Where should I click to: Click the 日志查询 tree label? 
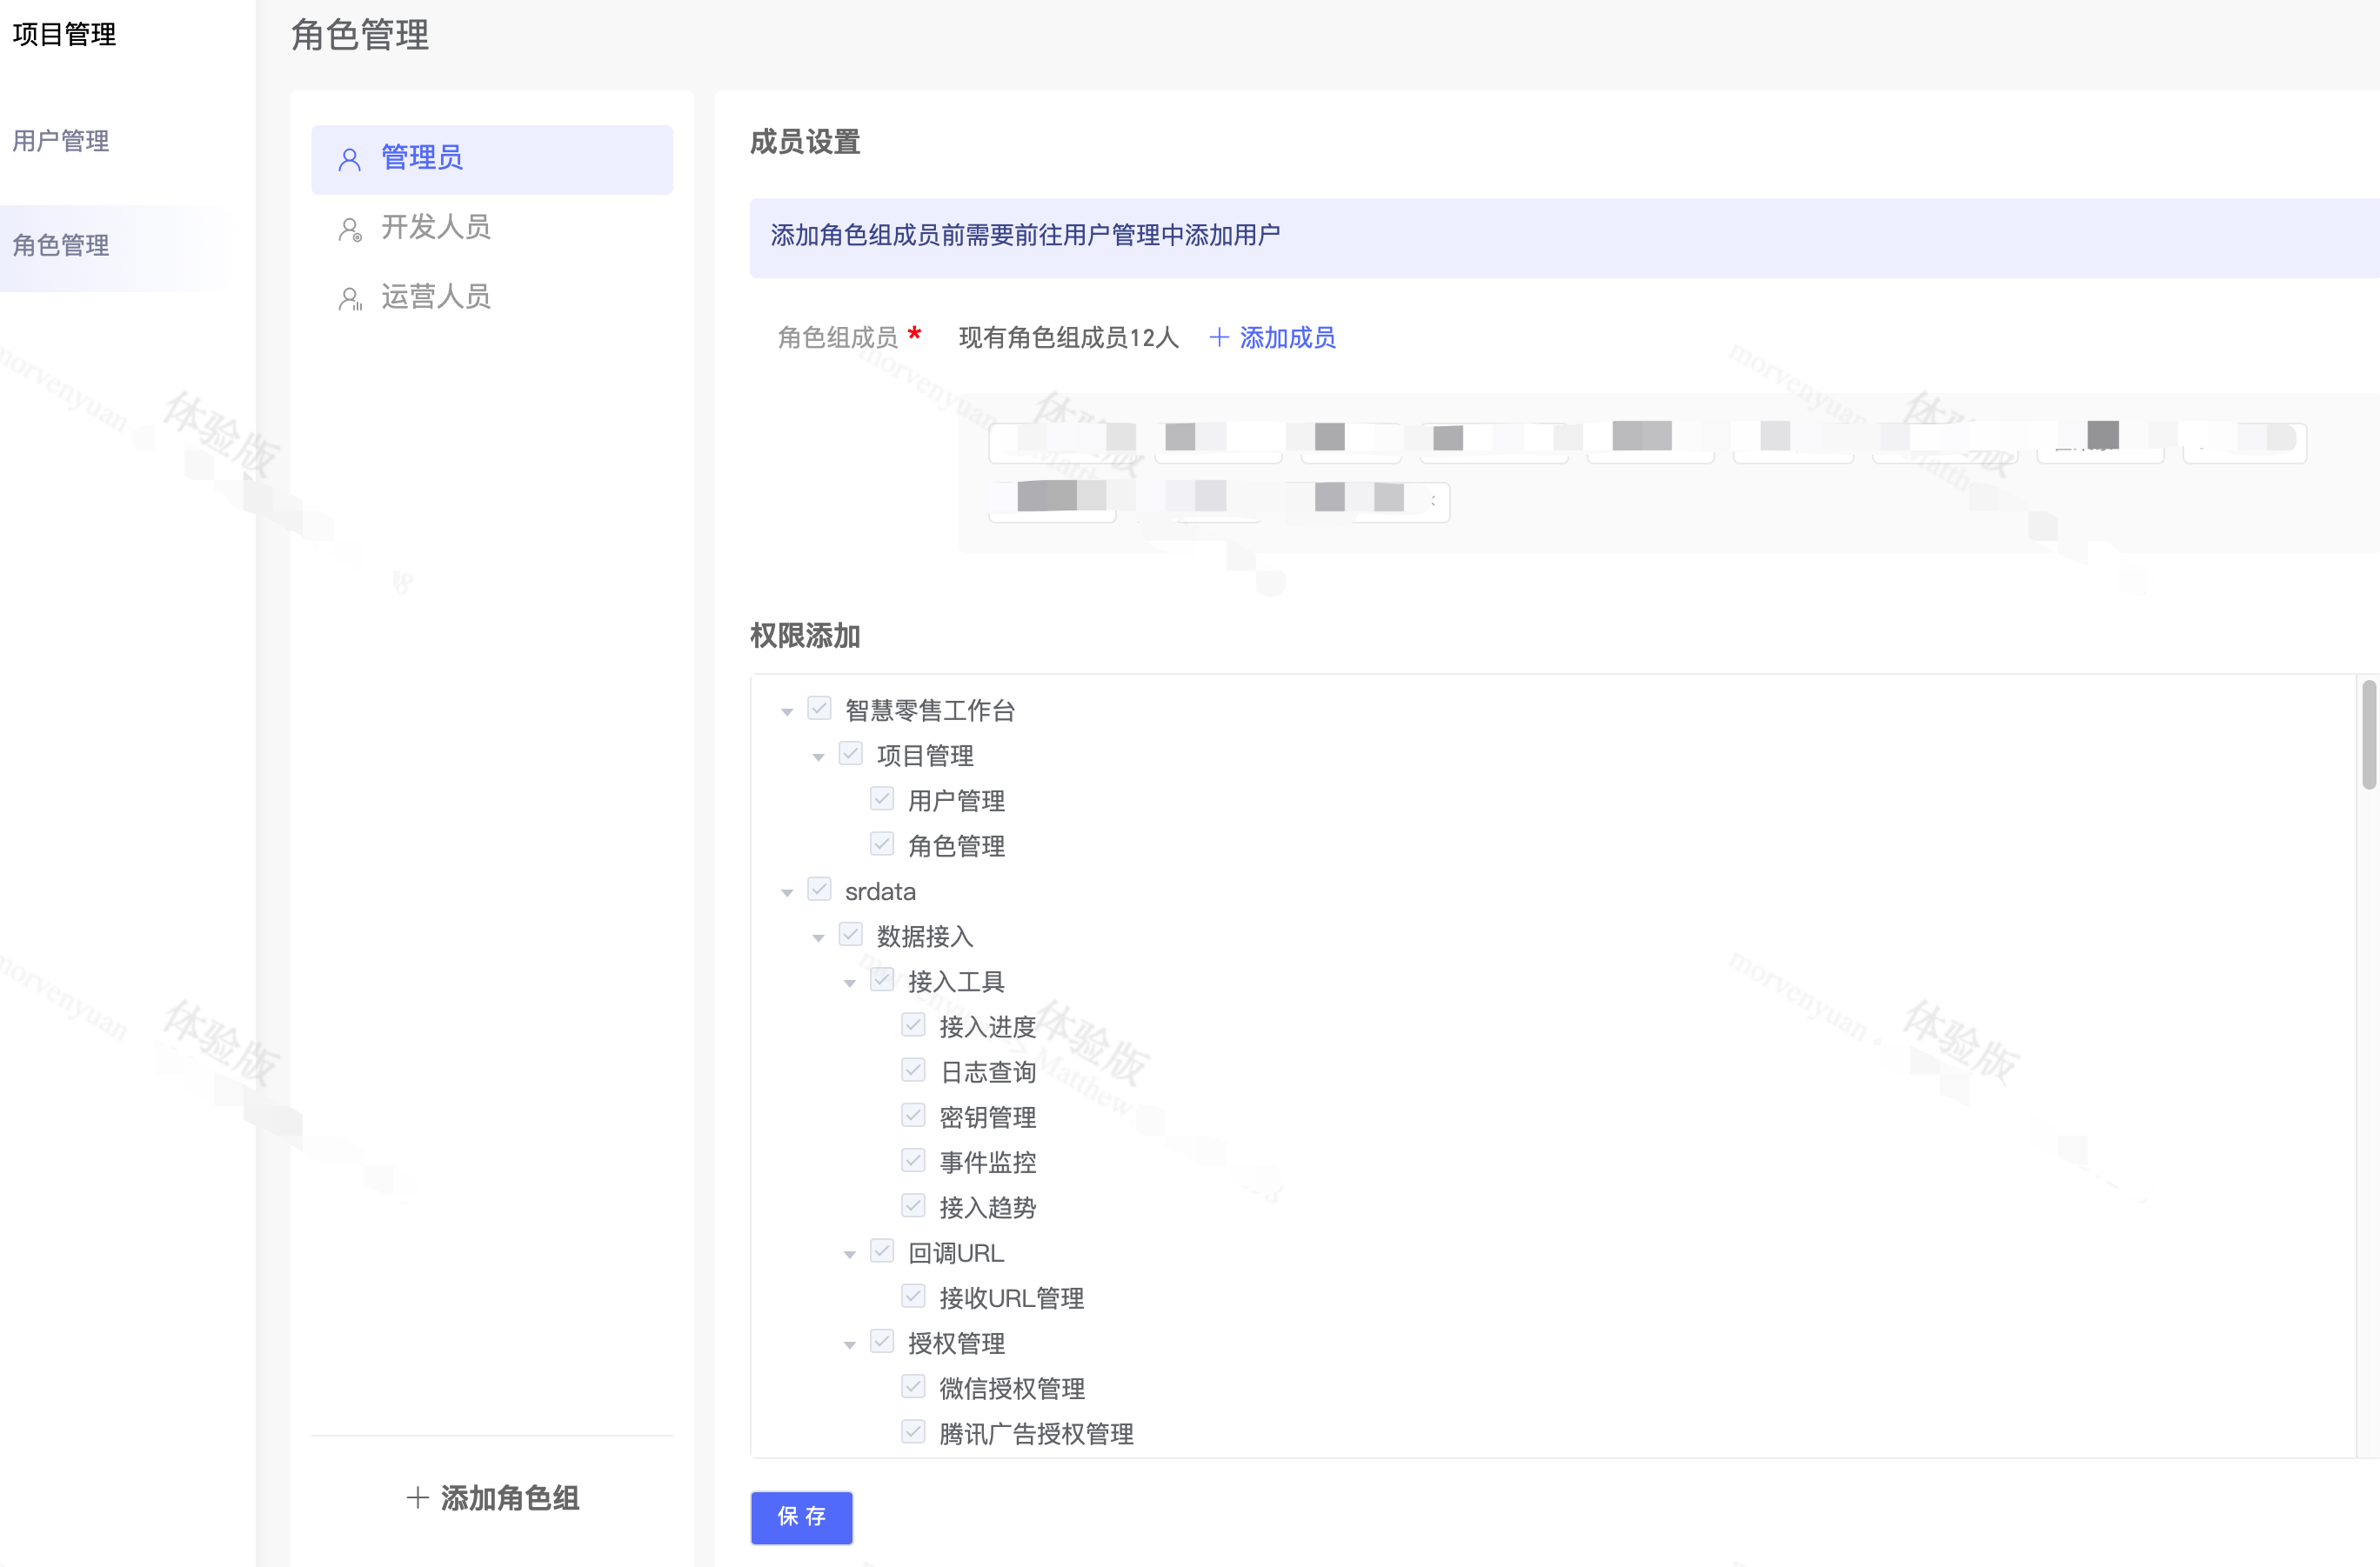tap(988, 1071)
